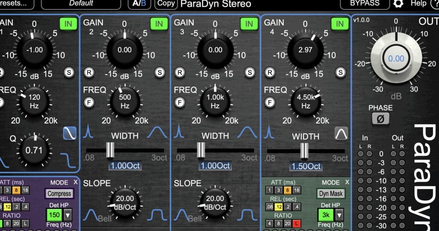Close band 4 dynamics panel with X
The width and height of the screenshot is (439, 231).
pyautogui.click(x=347, y=182)
